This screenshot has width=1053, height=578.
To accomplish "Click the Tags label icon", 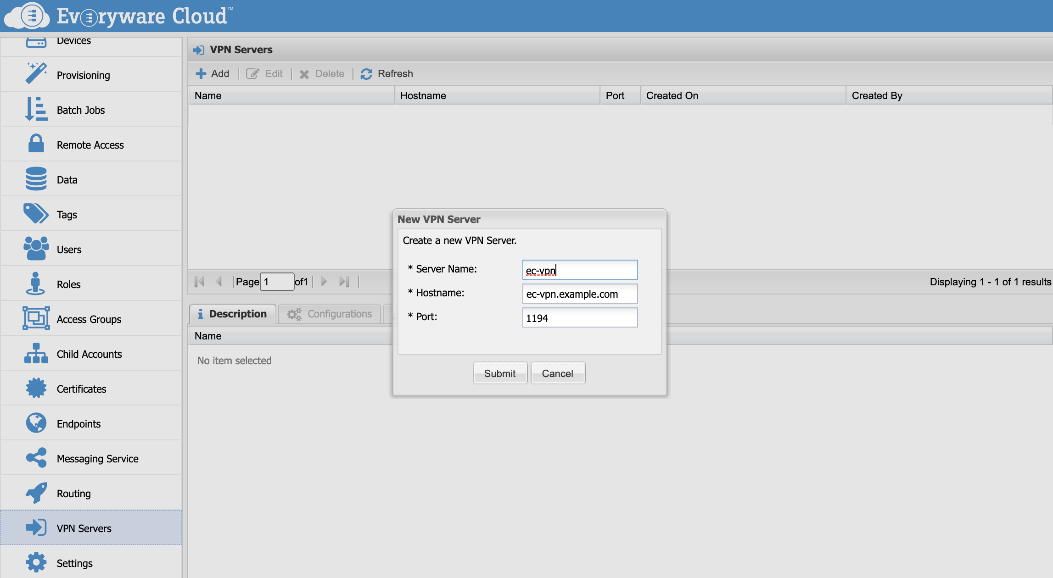I will (36, 213).
